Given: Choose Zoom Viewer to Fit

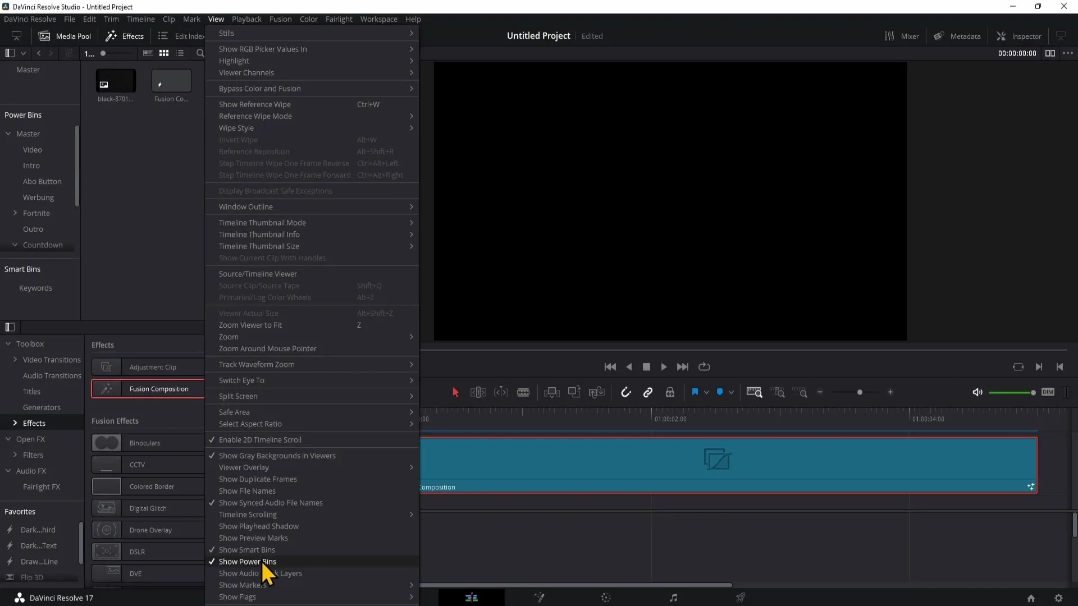Looking at the screenshot, I should pos(250,325).
